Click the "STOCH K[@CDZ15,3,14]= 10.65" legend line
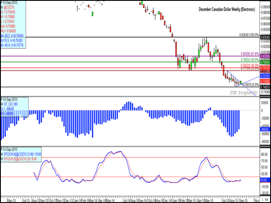The width and height of the screenshot is (271, 203). [x=21, y=154]
